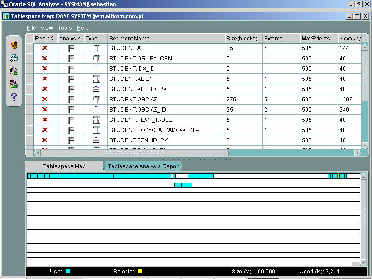Click the back arrow icon in left toolbar
The image size is (372, 279).
click(x=14, y=45)
